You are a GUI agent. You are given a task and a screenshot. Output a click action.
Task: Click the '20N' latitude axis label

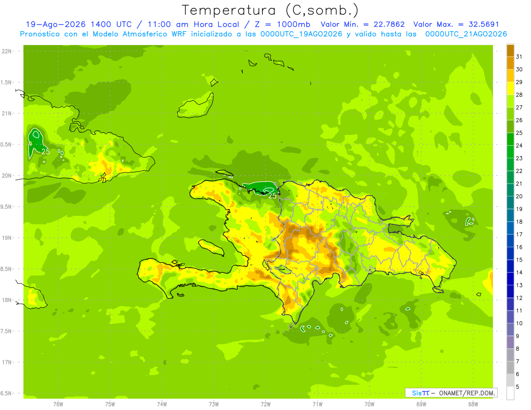(7, 176)
